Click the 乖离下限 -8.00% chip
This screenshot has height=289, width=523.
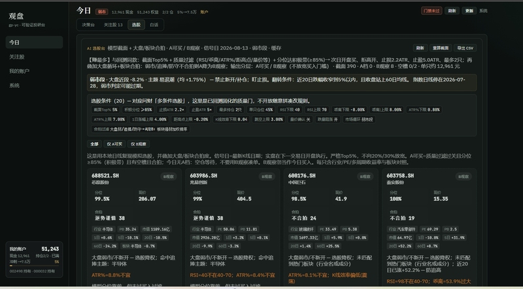pyautogui.click(x=349, y=110)
